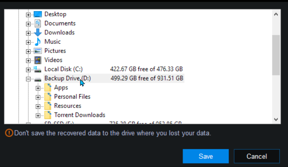Click the blue Downloads arrow icon
The width and height of the screenshot is (288, 167).
(x=38, y=33)
